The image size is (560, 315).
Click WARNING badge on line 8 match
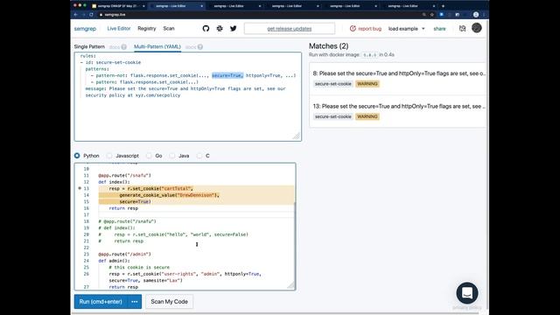(367, 84)
